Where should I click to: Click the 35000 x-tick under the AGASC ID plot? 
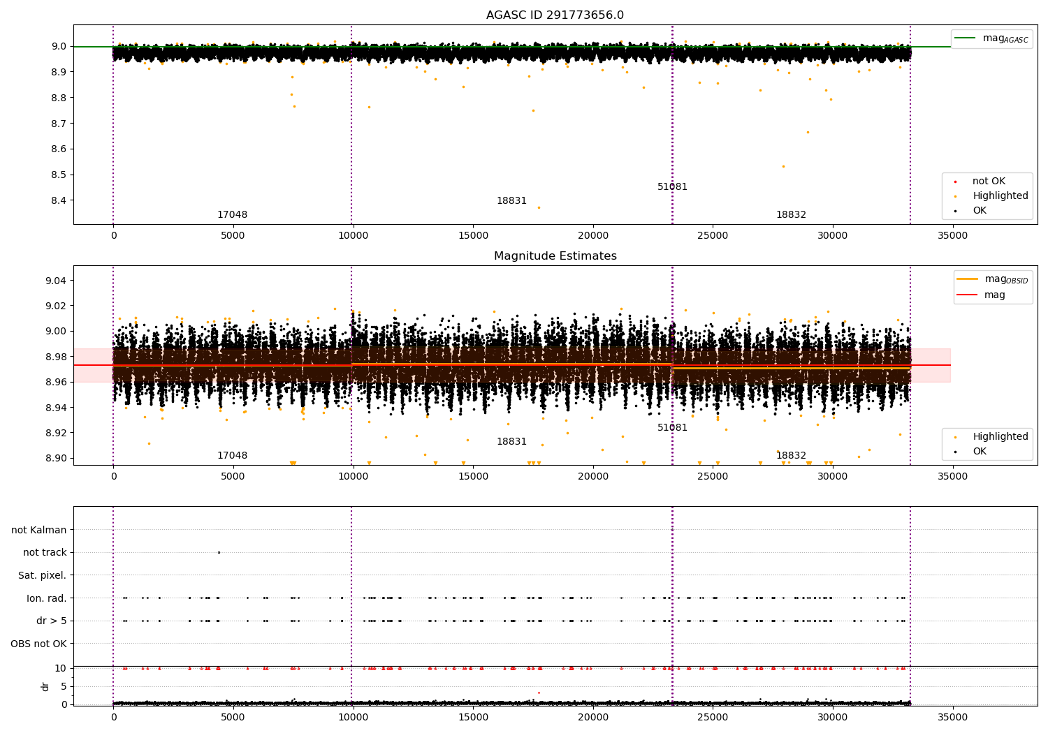tap(952, 236)
